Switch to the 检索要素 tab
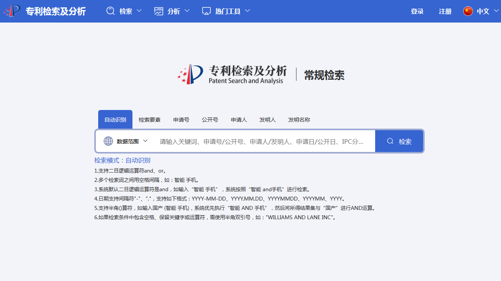Viewport: 501px width, 281px height. click(x=150, y=120)
